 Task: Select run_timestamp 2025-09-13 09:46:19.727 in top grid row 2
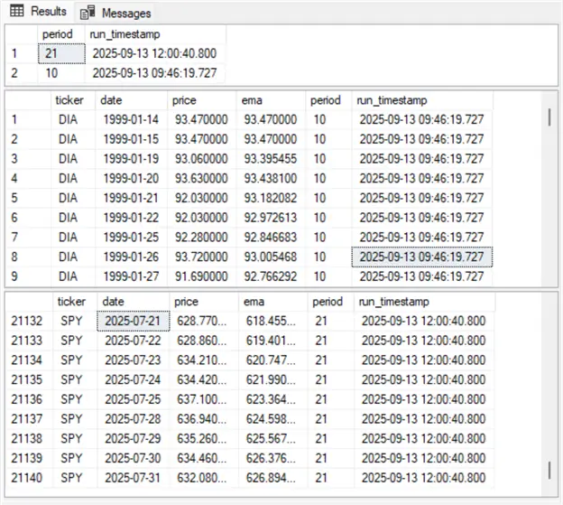155,73
